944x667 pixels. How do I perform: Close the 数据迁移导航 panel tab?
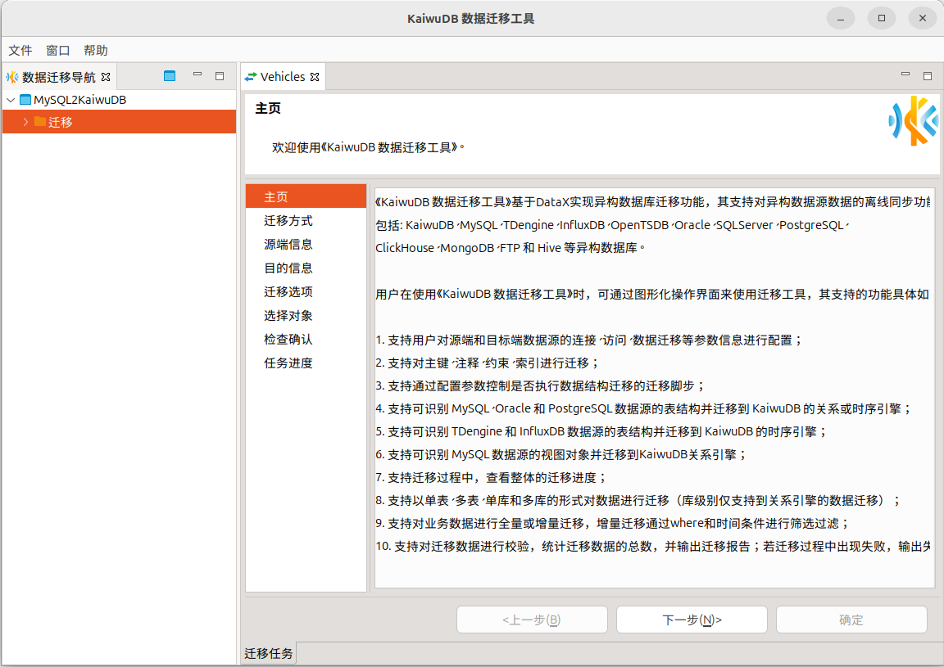pyautogui.click(x=106, y=77)
